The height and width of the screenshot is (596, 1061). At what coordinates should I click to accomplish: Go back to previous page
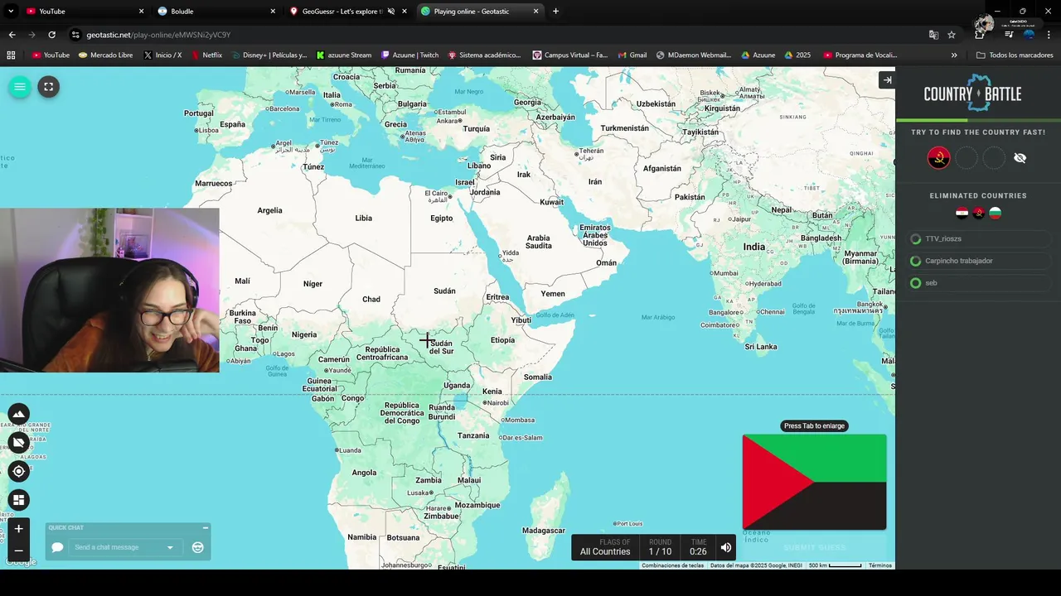coord(12,35)
